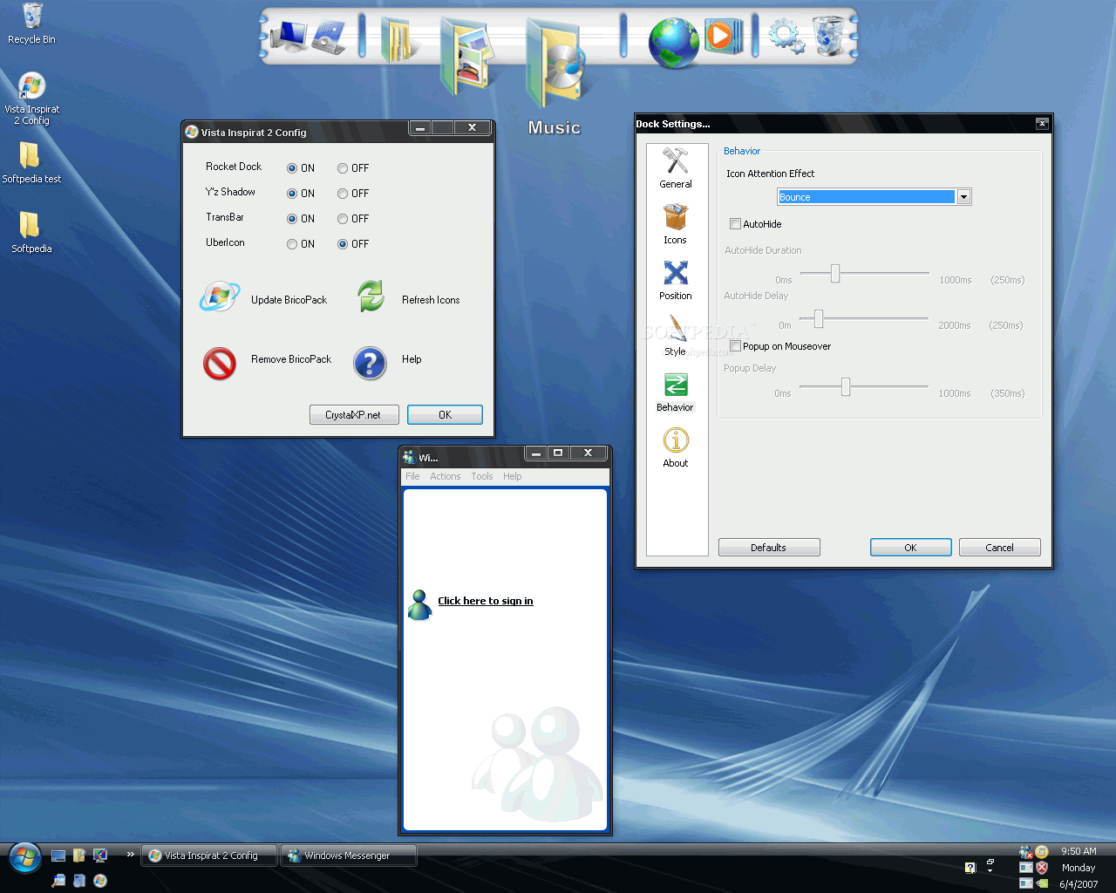The image size is (1116, 893).
Task: Set TransBar to ON
Action: click(292, 219)
